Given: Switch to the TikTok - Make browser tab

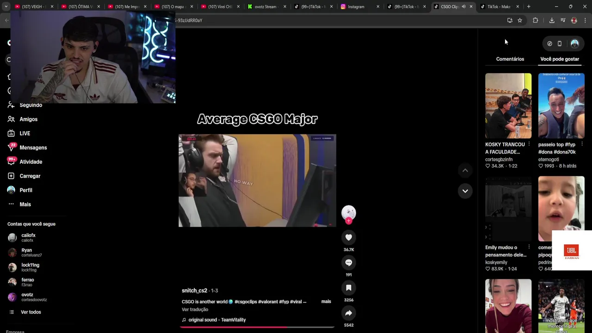Looking at the screenshot, I should [499, 6].
